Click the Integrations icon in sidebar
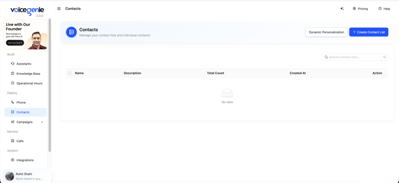The width and height of the screenshot is (399, 183). coord(12,160)
